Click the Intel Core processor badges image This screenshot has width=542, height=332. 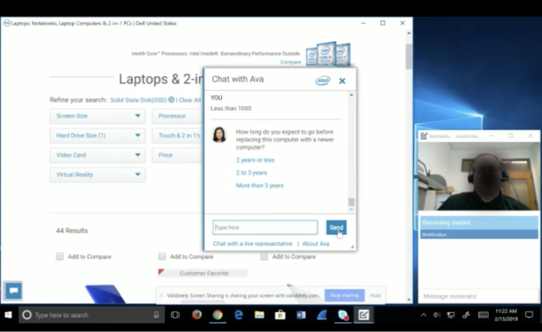[x=328, y=54]
